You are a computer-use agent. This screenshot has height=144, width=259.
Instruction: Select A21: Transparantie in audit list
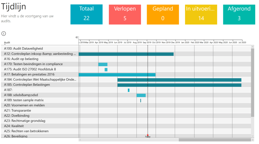[17, 110]
